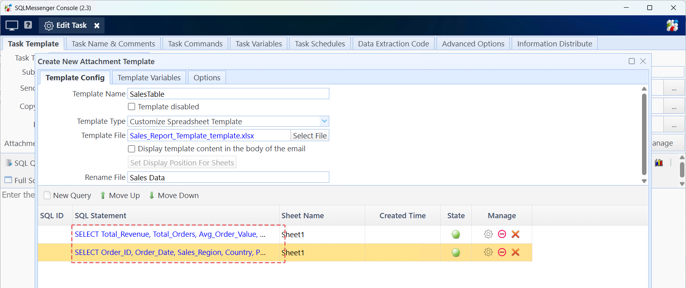Click the SQL ID column header
The image size is (686, 288).
pyautogui.click(x=55, y=215)
